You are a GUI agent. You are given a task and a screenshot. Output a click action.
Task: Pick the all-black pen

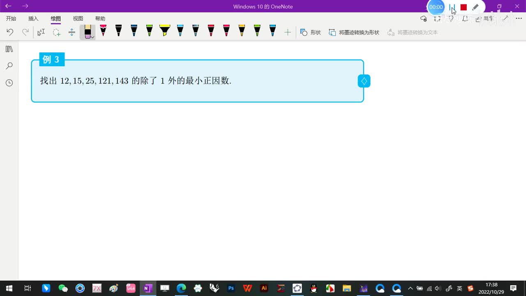coord(118,30)
